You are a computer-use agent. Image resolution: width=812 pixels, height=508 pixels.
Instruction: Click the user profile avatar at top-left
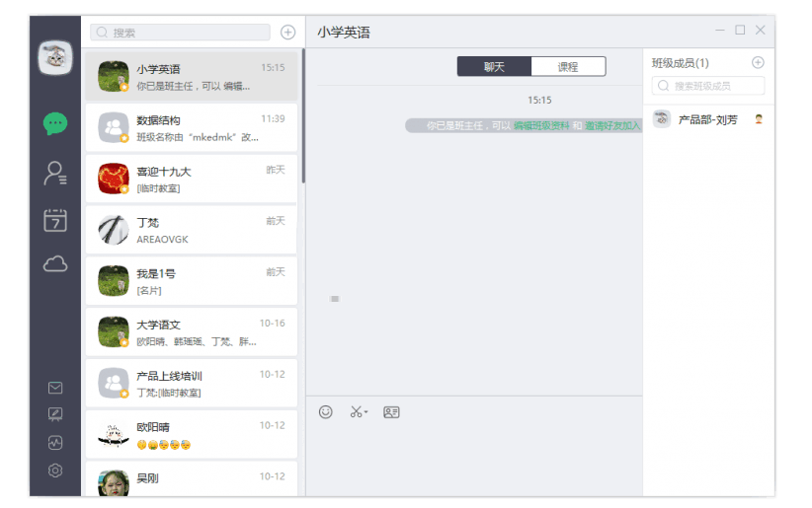coord(55,58)
